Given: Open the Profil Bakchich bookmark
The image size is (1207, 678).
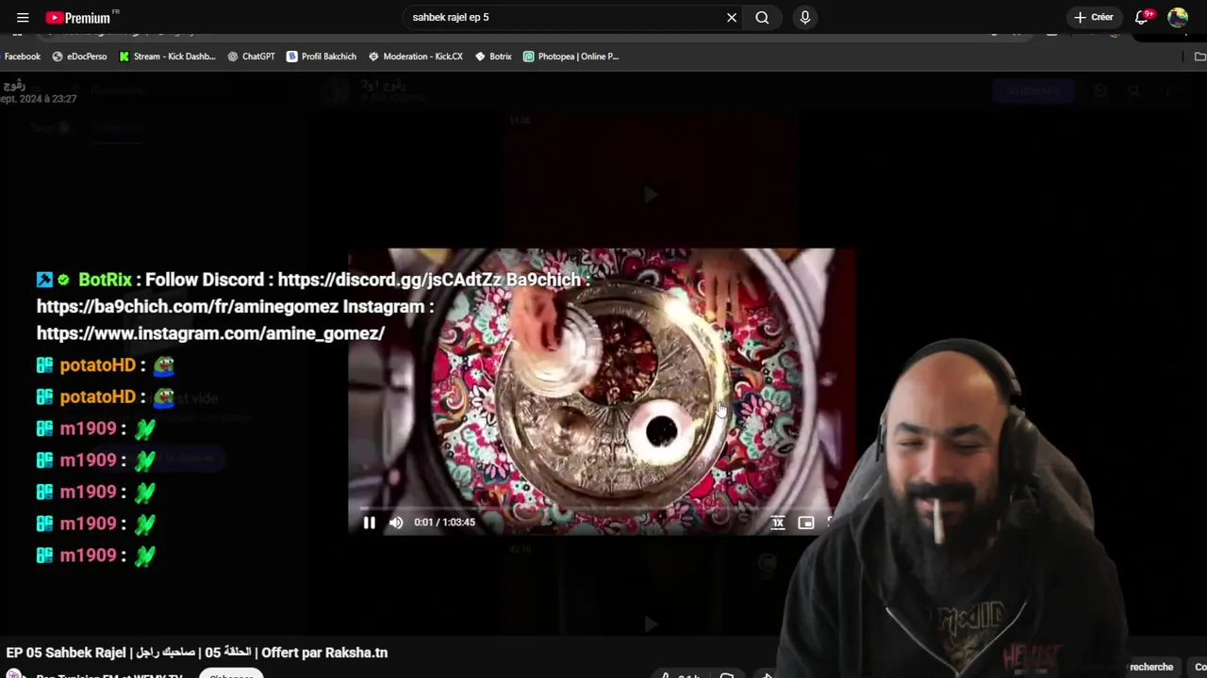Looking at the screenshot, I should click(x=322, y=56).
